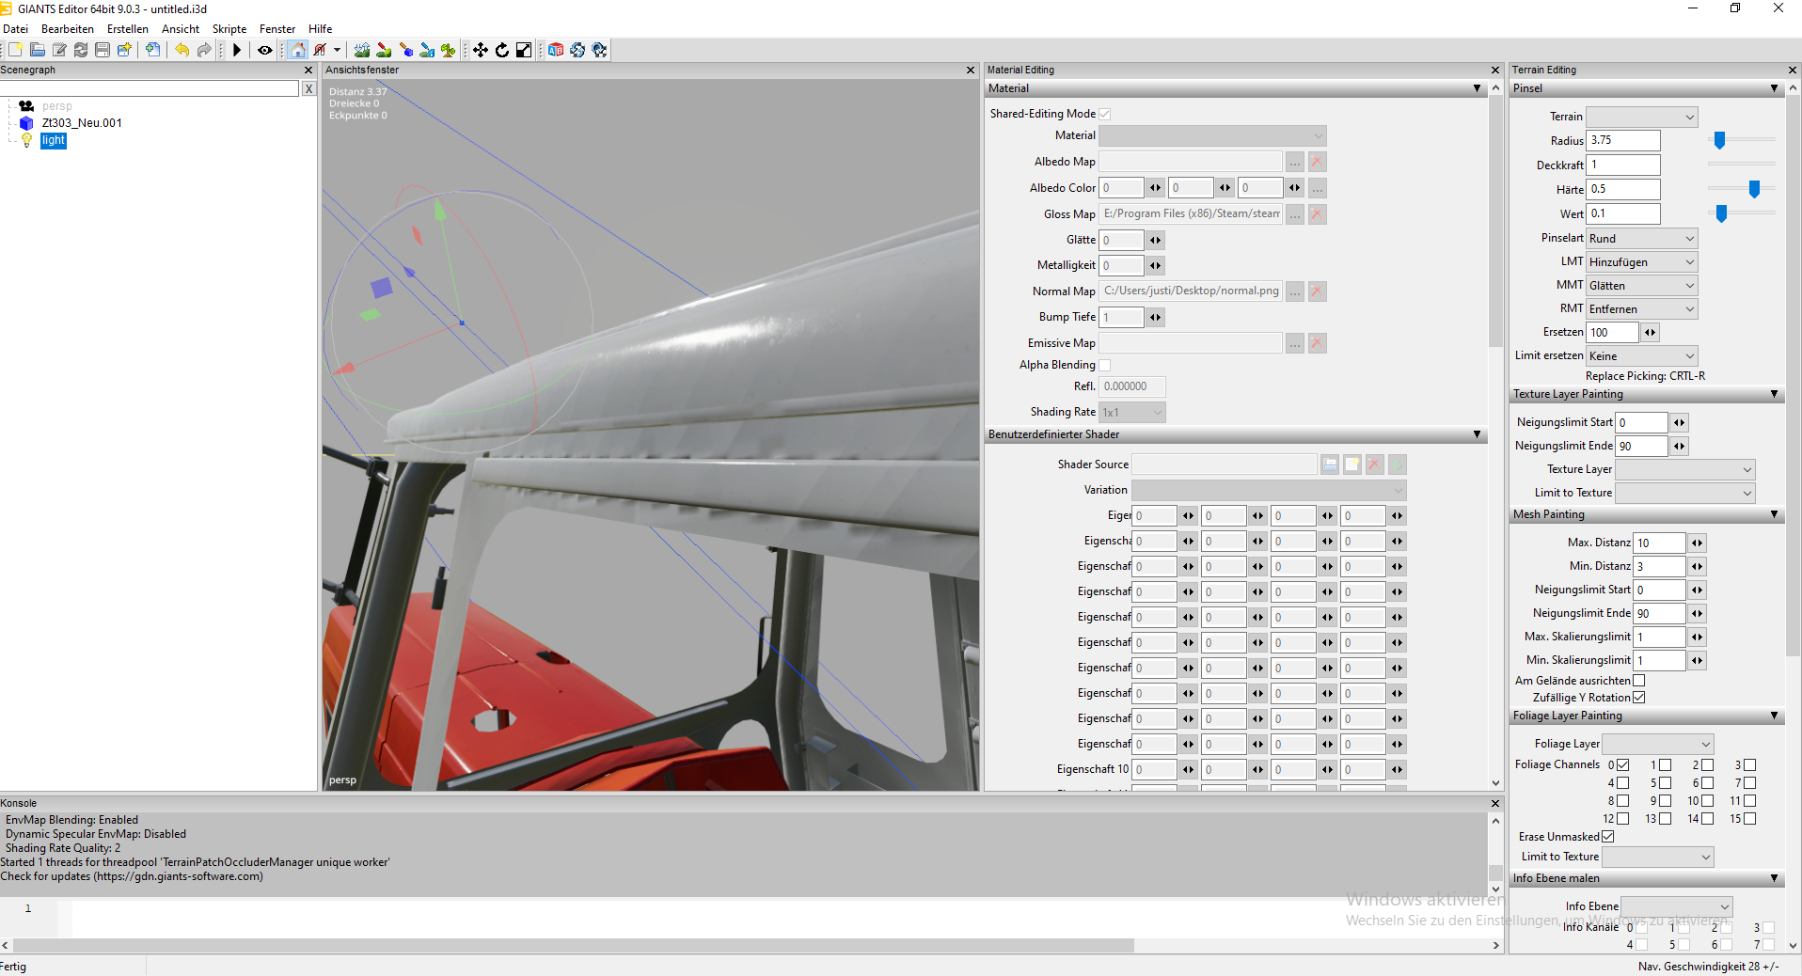
Task: Click the New file toolbar icon
Action: point(15,50)
